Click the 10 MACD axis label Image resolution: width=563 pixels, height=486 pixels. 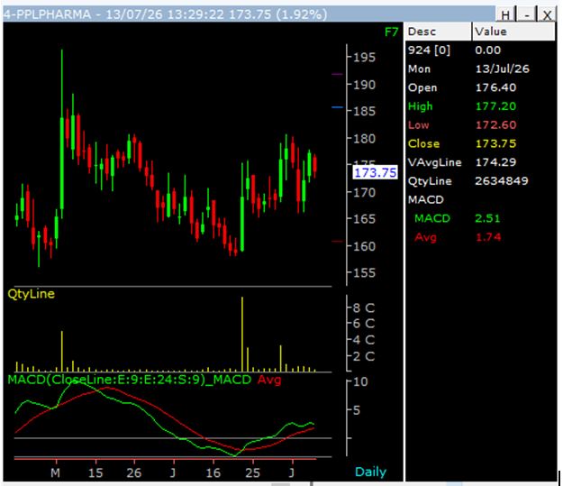click(360, 381)
